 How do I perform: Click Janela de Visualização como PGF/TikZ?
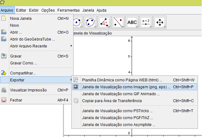[117, 118]
